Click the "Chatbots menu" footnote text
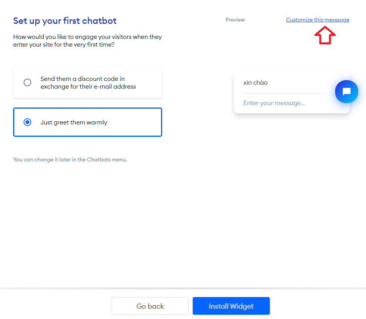 107,159
